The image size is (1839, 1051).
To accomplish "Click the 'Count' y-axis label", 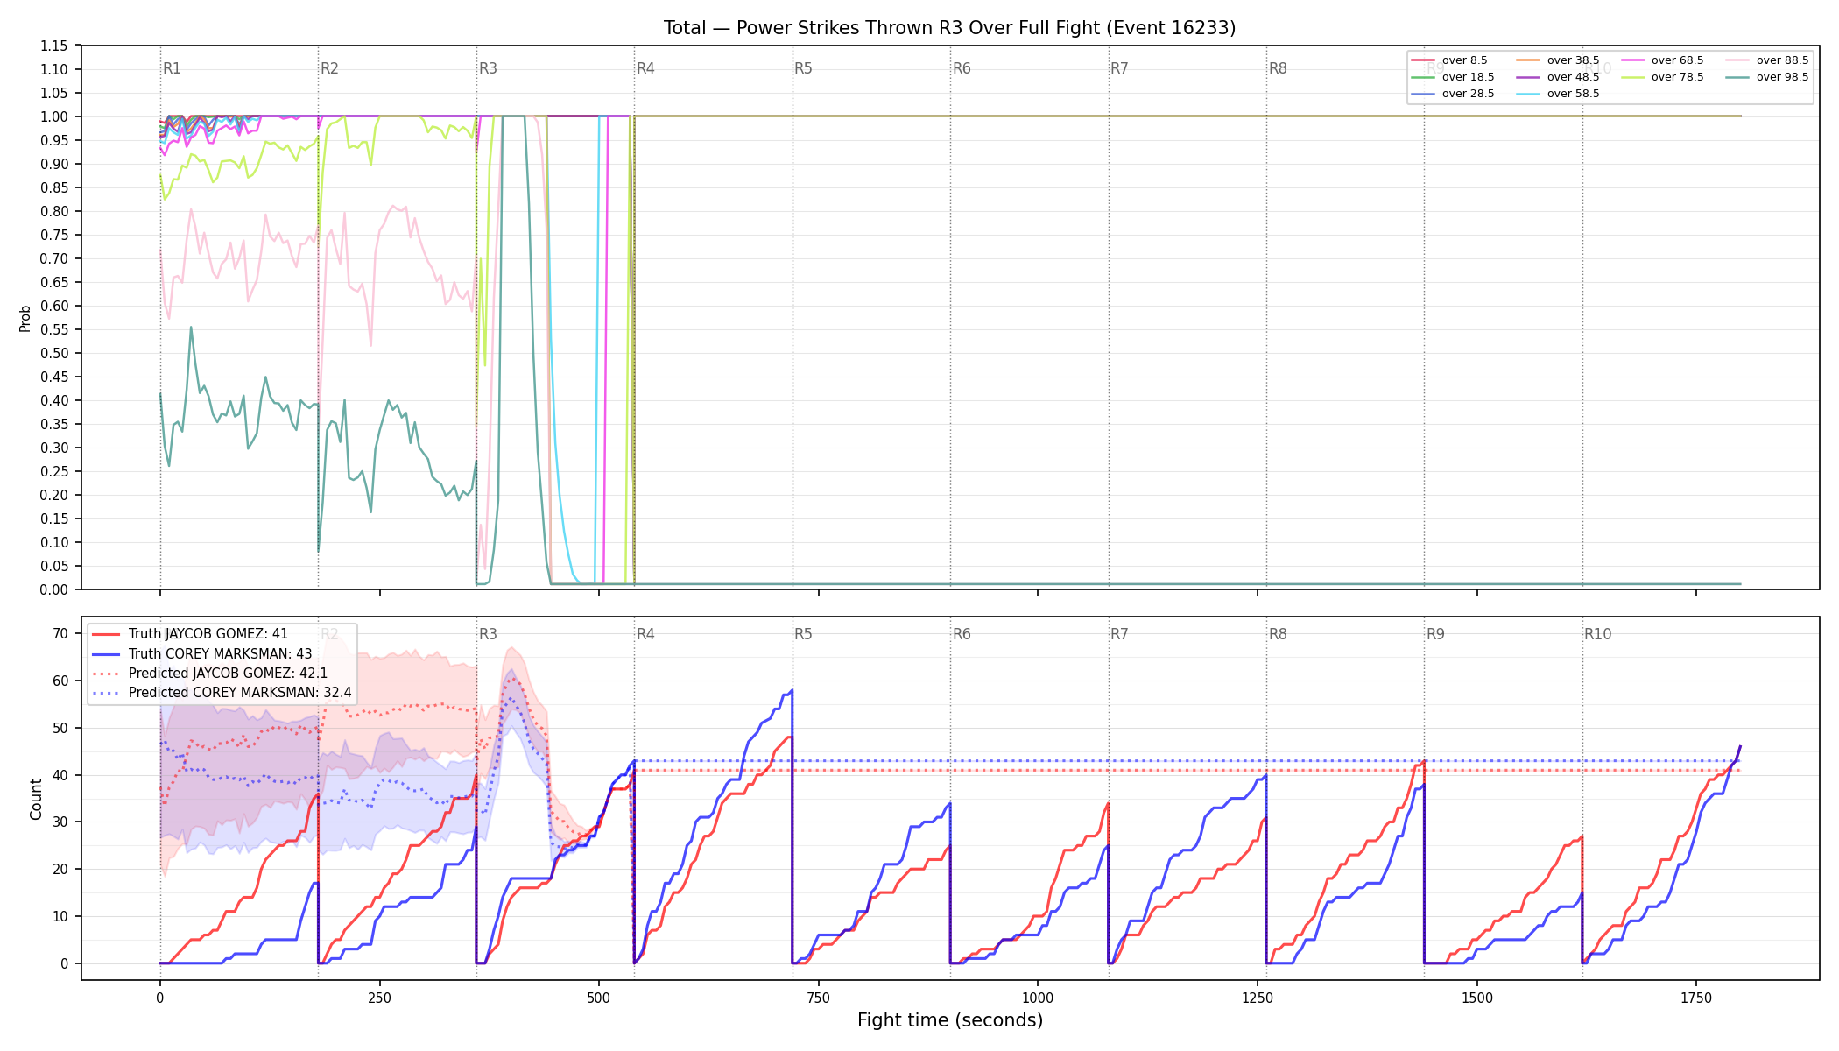I will click(36, 799).
